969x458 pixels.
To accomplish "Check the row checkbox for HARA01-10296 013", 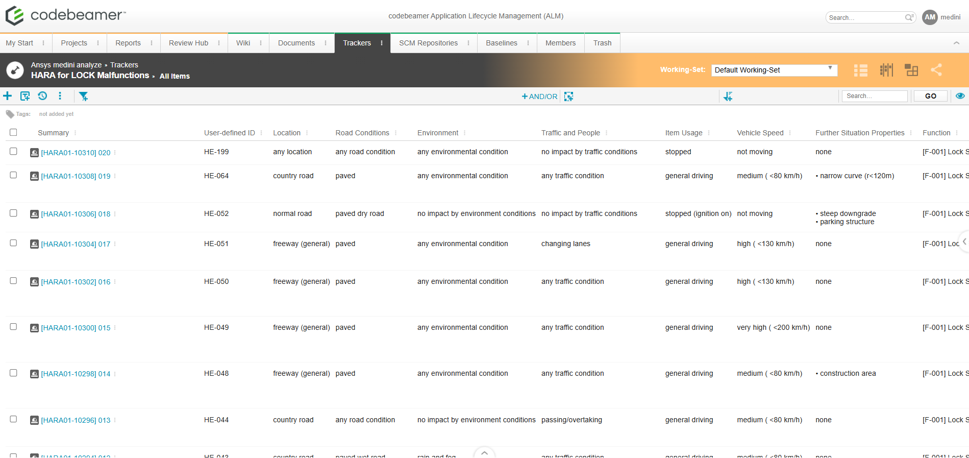I will (13, 419).
